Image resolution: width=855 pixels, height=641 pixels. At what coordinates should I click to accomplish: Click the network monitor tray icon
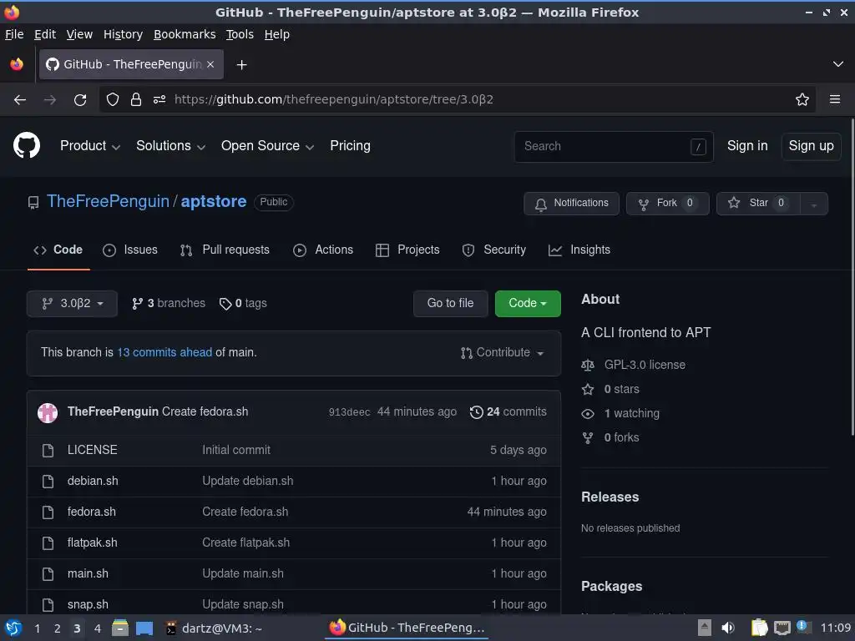[x=782, y=628]
